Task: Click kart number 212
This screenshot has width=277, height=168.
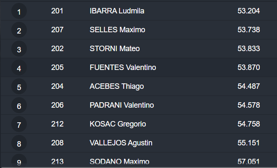Action: point(57,124)
